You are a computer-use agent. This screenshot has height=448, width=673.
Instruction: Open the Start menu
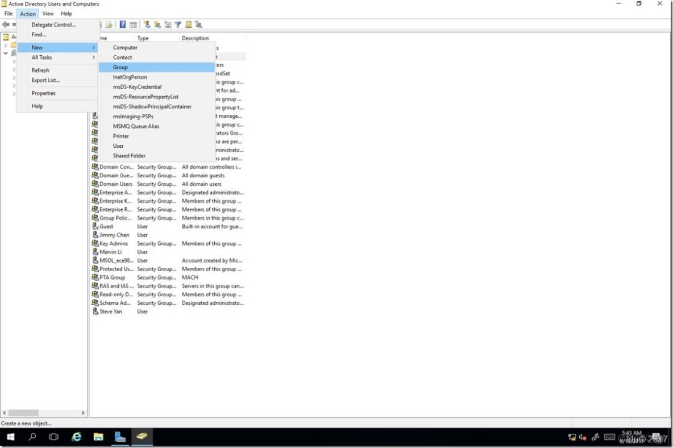coord(11,437)
